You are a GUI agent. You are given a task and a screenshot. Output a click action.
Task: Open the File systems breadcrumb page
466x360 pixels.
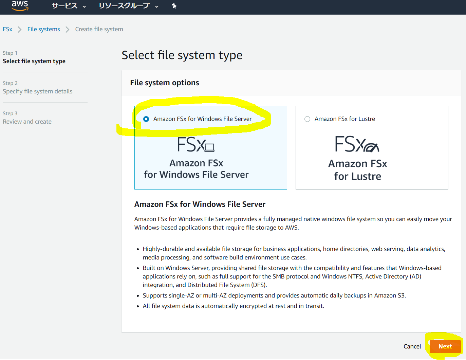pyautogui.click(x=43, y=29)
